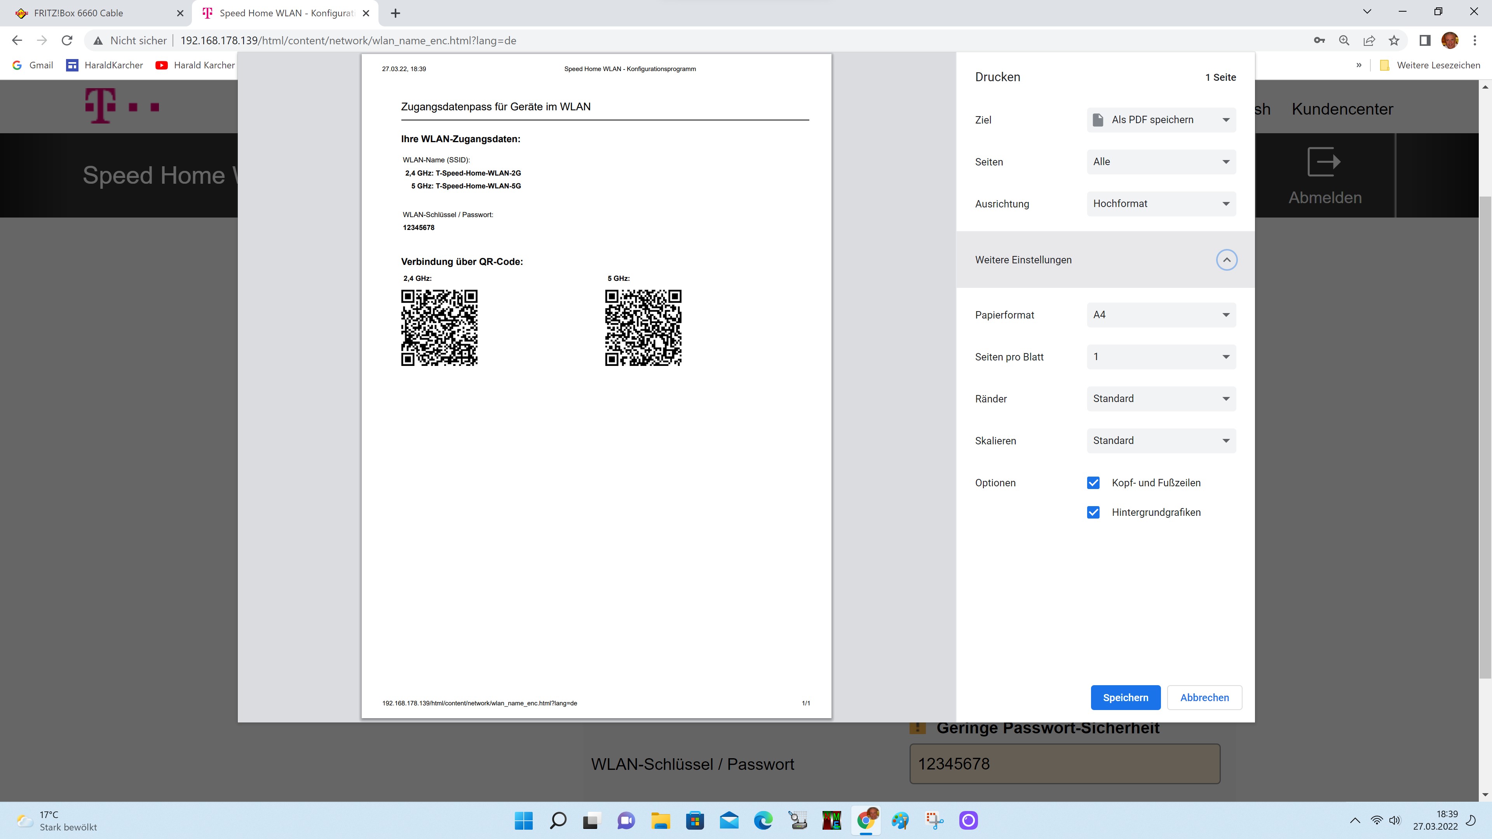Click the password key icon in address bar
Viewport: 1492px width, 839px height.
click(1319, 40)
